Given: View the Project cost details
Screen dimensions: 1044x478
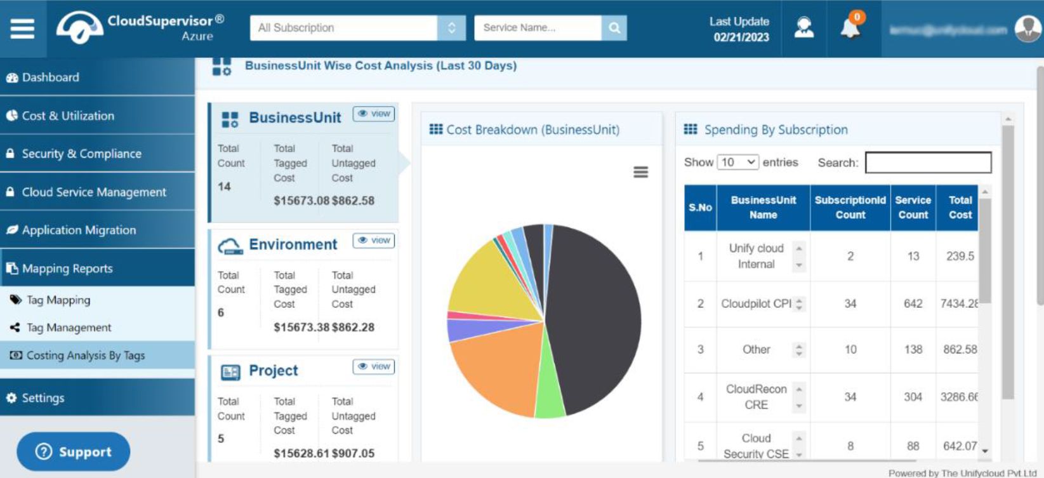Looking at the screenshot, I should click(x=374, y=366).
